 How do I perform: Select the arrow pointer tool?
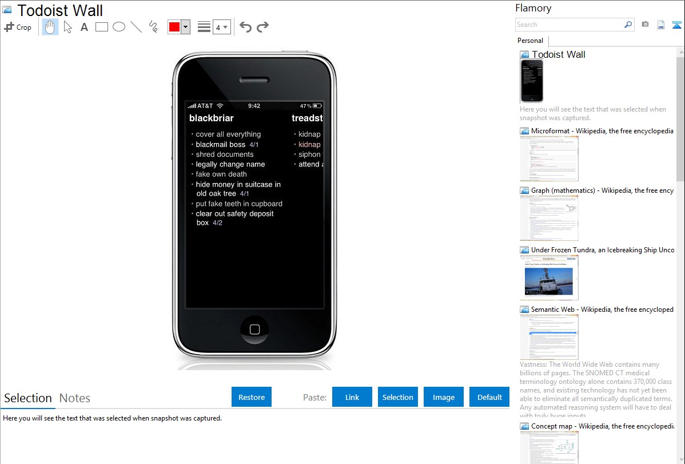pyautogui.click(x=67, y=27)
